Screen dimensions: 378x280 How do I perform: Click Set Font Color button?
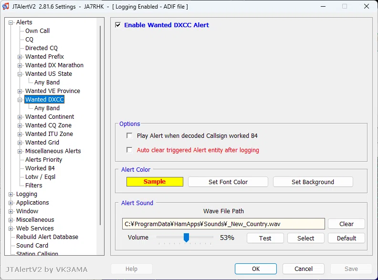(x=228, y=182)
